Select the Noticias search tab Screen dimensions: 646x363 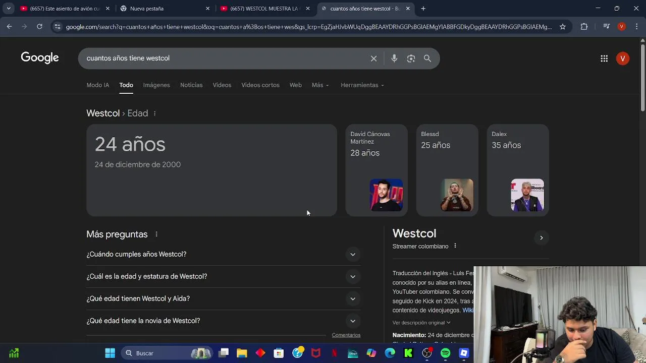pyautogui.click(x=191, y=85)
